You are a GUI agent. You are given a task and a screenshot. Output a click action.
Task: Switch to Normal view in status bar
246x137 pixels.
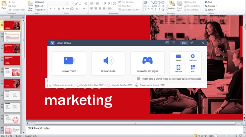point(196,136)
